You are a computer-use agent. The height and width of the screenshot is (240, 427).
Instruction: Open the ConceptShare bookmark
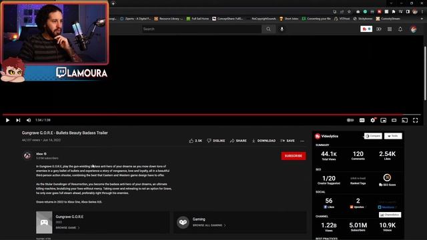[x=228, y=19]
